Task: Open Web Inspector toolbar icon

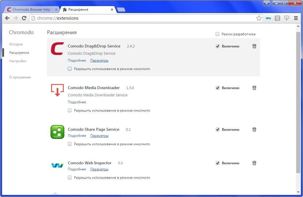Action: pyautogui.click(x=268, y=18)
